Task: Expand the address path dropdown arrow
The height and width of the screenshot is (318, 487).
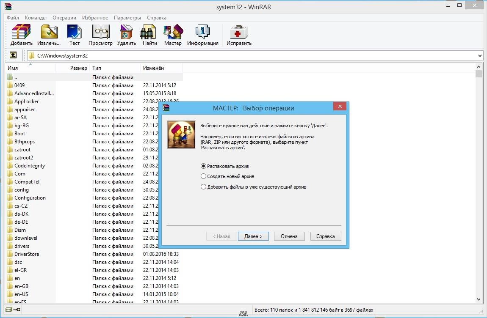Action: (480, 56)
